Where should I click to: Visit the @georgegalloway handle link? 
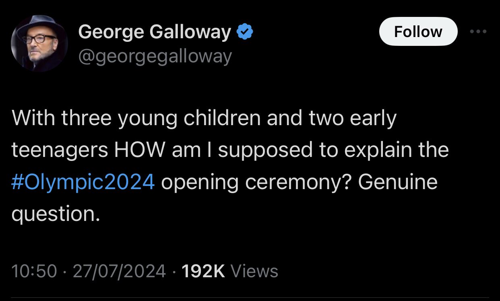pos(155,57)
